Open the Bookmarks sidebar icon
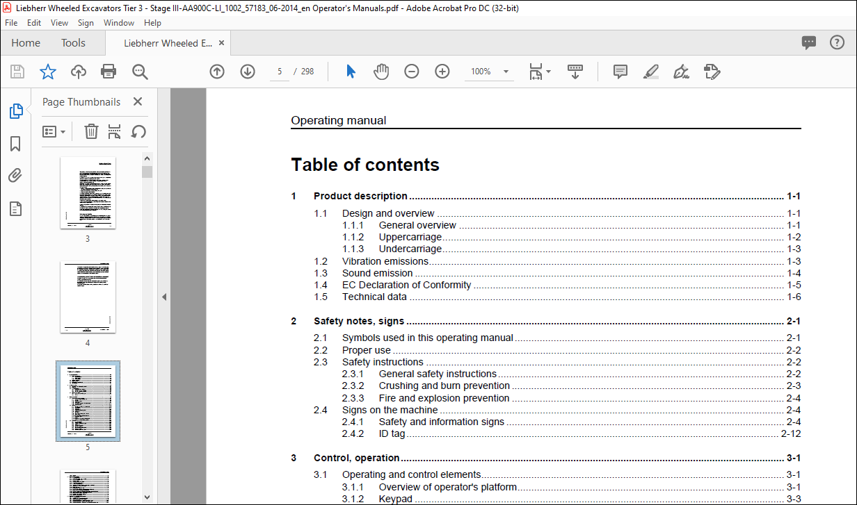This screenshot has height=505, width=857. (x=15, y=144)
